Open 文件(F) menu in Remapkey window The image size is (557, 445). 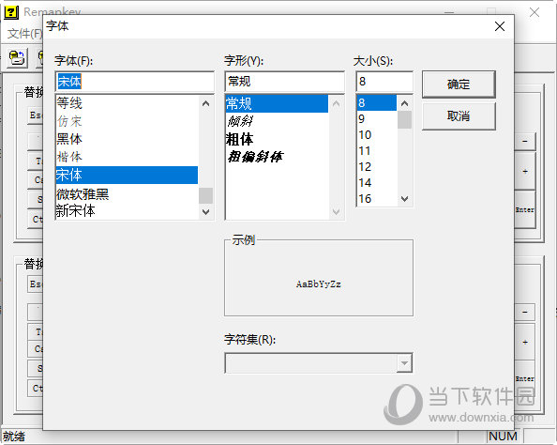tap(25, 34)
